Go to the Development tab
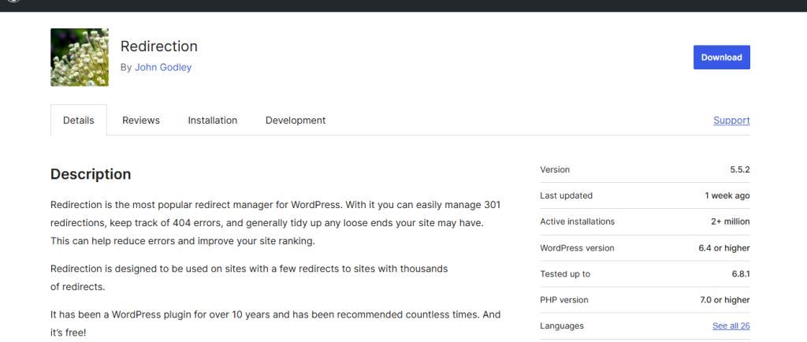 click(296, 121)
